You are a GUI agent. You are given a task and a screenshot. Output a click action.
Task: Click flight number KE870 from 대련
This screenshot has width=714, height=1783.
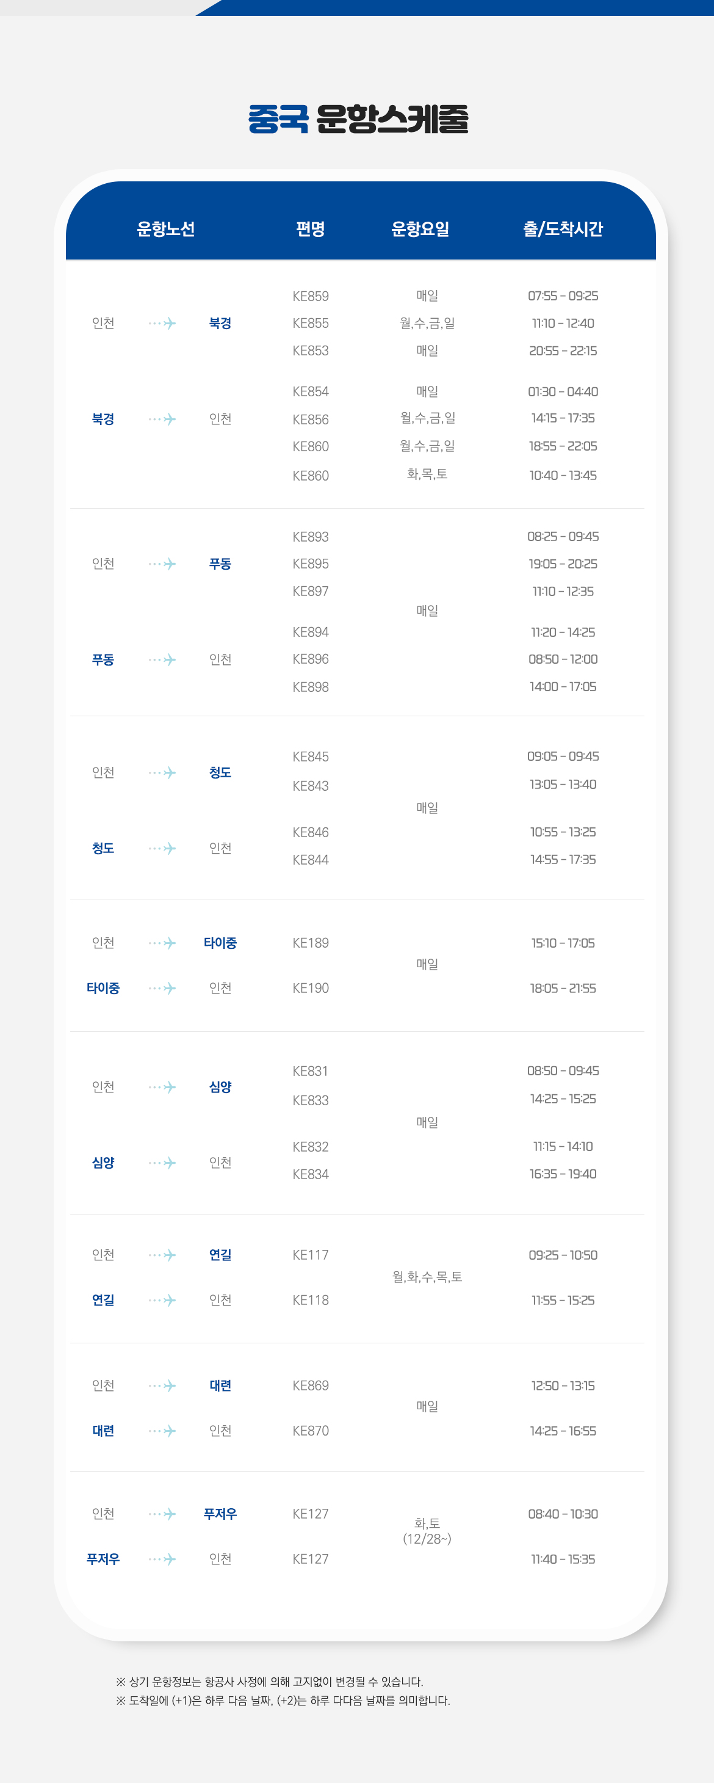[311, 1431]
